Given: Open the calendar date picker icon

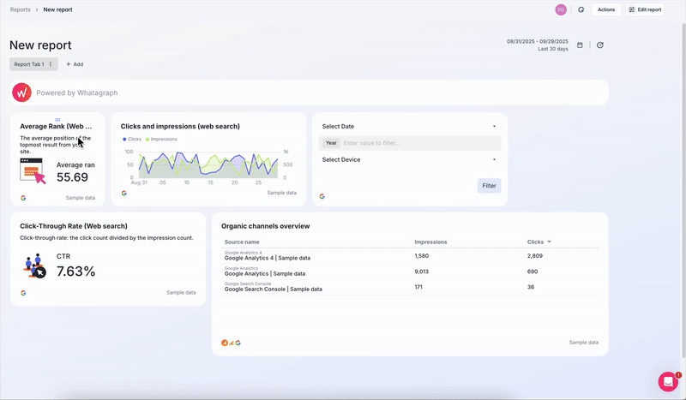Looking at the screenshot, I should click(580, 45).
